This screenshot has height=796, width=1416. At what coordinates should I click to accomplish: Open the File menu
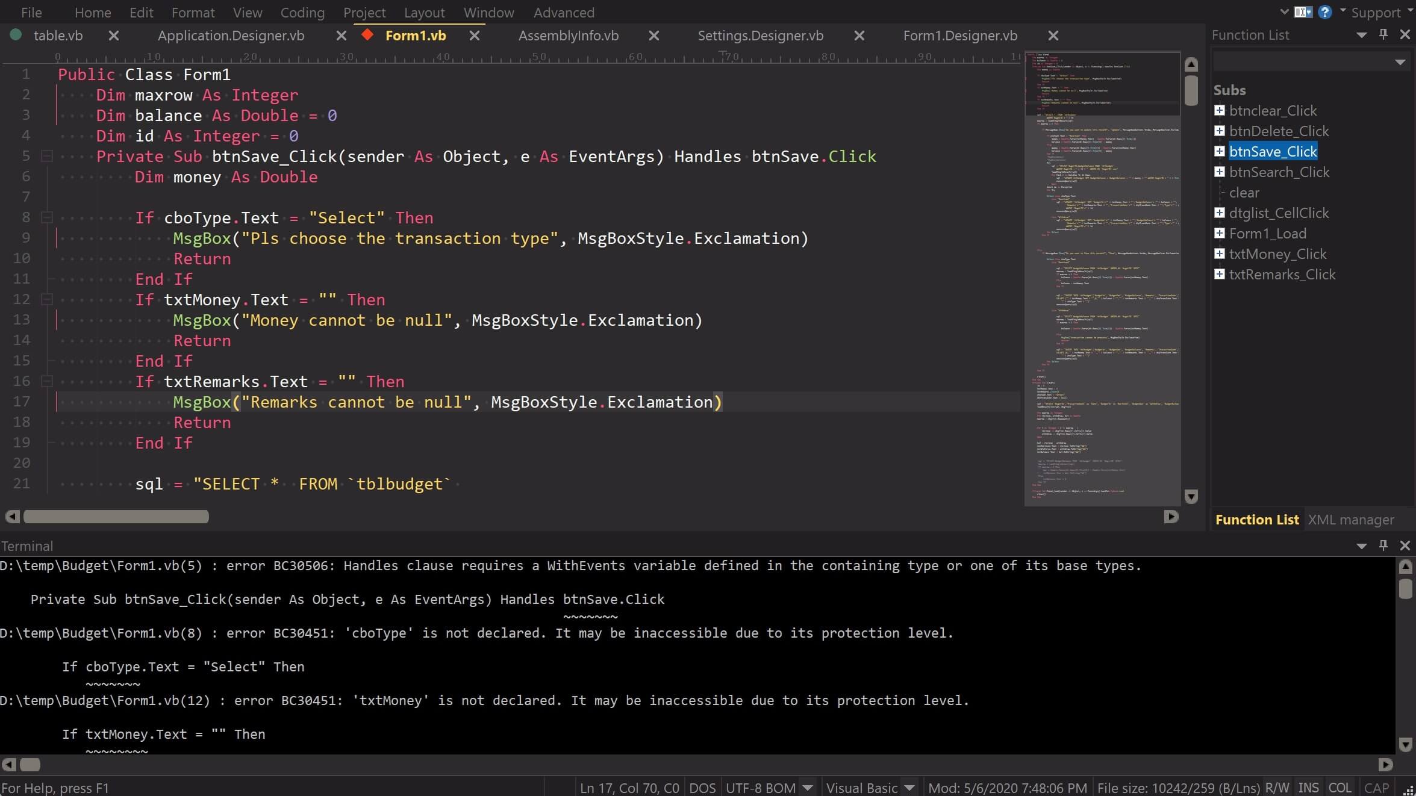31,12
